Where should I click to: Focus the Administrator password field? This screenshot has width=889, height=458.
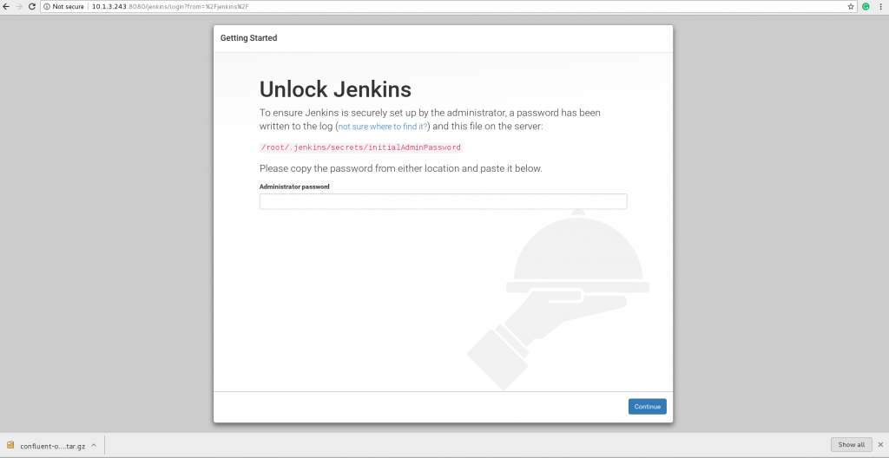(x=443, y=202)
